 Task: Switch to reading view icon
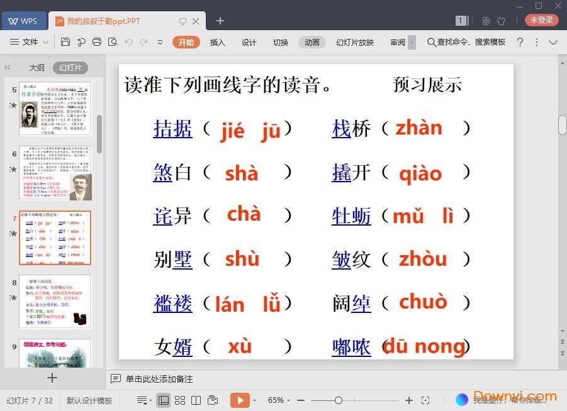[196, 400]
